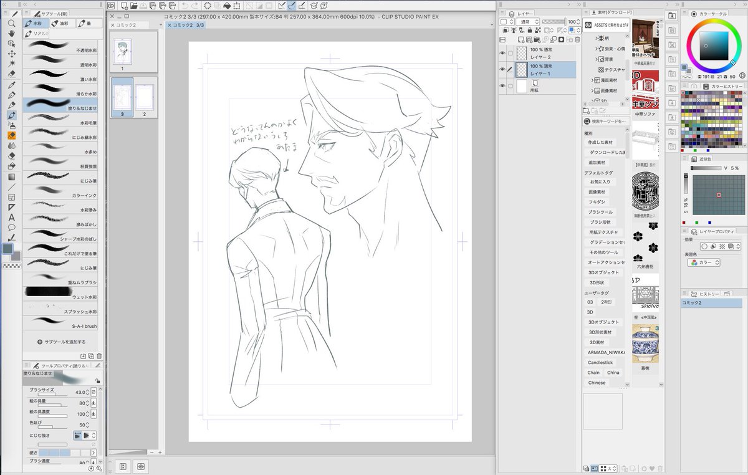Switch to the コミック2 3/3 canvas tab
The height and width of the screenshot is (475, 748).
(187, 25)
